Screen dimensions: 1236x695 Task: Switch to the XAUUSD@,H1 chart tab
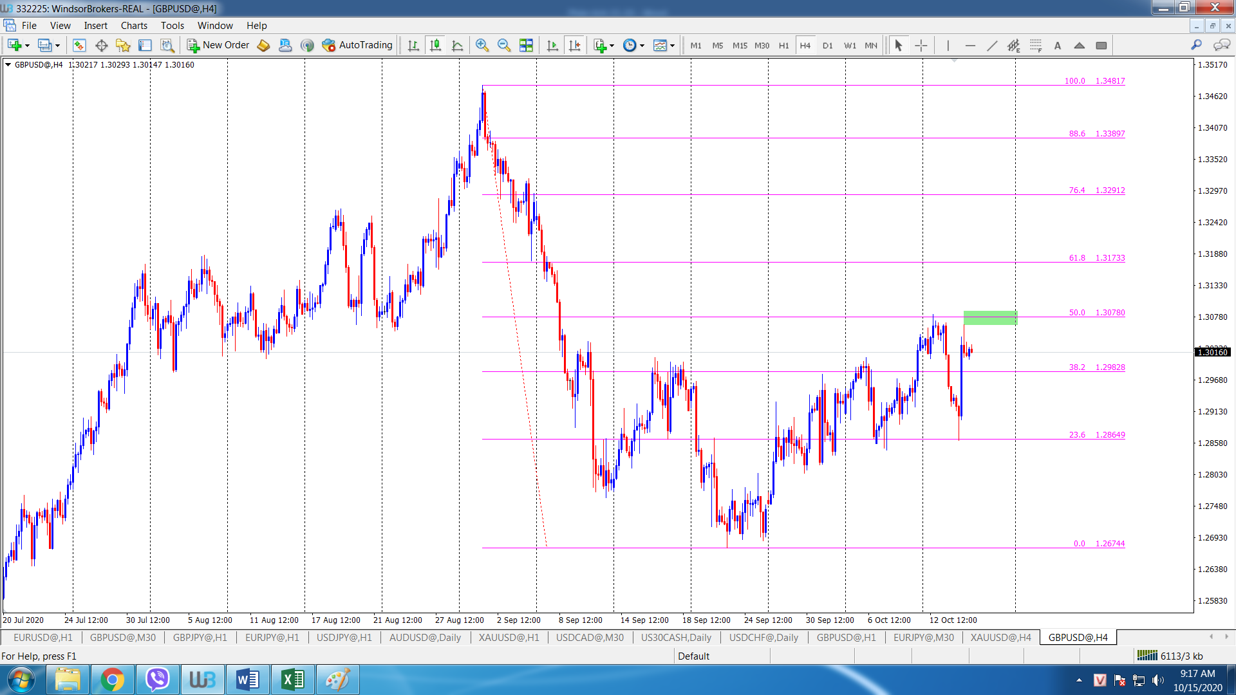509,637
